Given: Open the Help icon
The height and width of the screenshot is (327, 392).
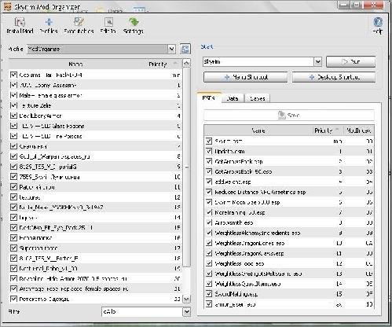Looking at the screenshot, I should [377, 25].
